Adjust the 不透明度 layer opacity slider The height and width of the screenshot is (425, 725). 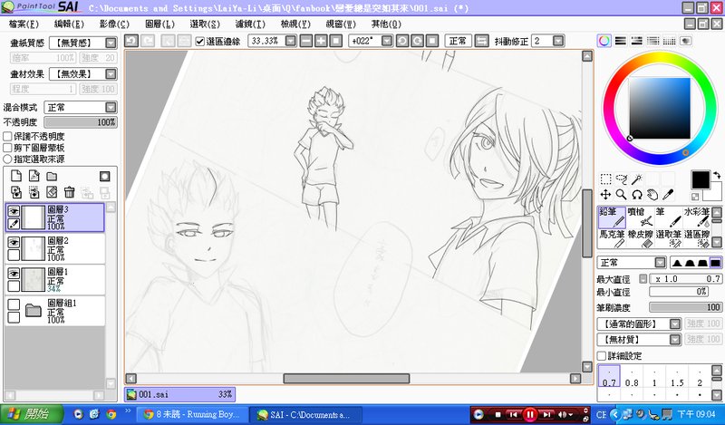pyautogui.click(x=81, y=122)
